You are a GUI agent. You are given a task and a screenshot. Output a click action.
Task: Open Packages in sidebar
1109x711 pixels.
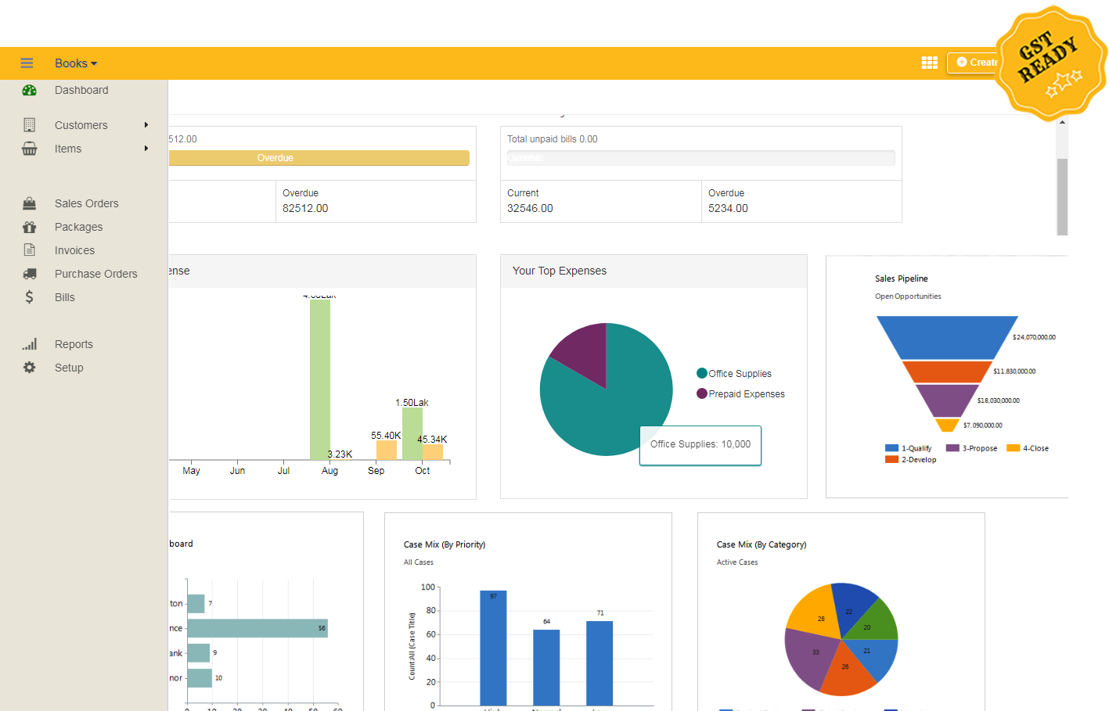(78, 227)
